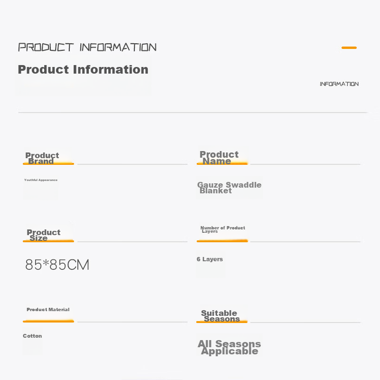Click the small INFORMATION label on right

pyautogui.click(x=339, y=84)
